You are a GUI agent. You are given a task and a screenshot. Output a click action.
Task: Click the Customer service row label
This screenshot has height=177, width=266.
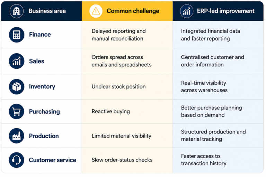[x=52, y=160]
